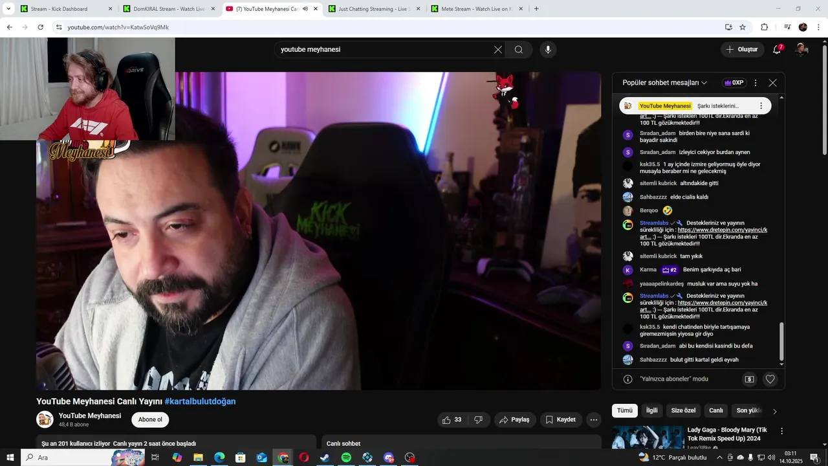Click the Abone ol subscribe button
828x466 pixels.
[150, 419]
